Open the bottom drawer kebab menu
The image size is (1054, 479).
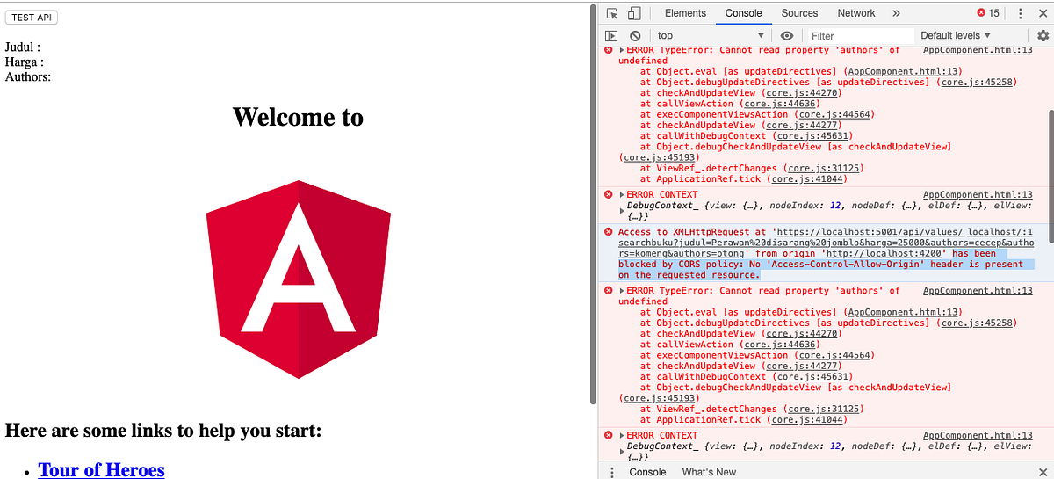coord(612,472)
